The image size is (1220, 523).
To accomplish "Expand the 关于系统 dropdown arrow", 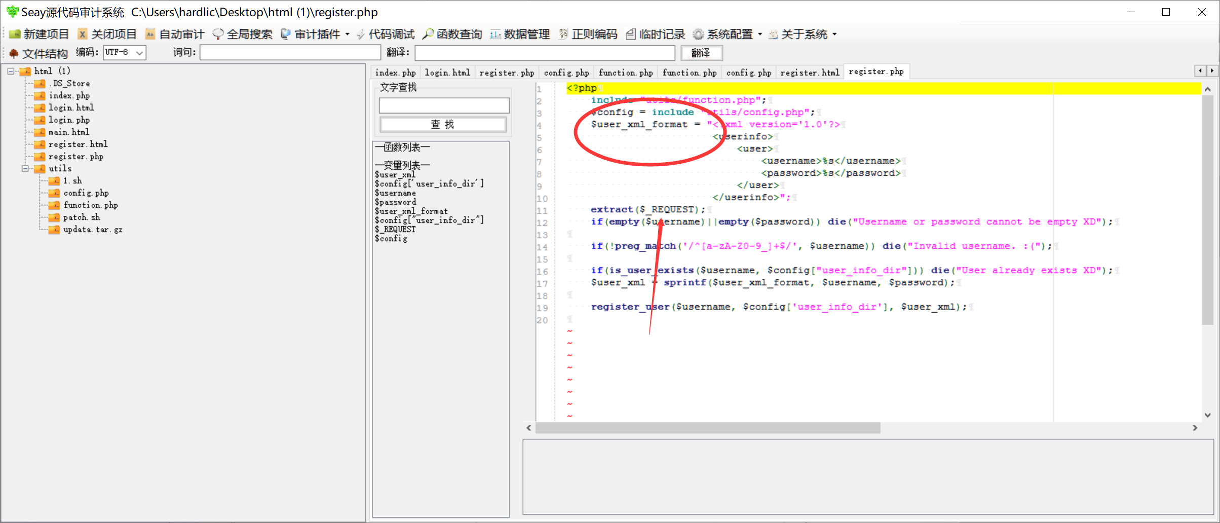I will [x=834, y=34].
